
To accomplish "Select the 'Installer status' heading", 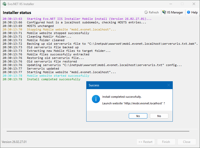I will [17, 13].
